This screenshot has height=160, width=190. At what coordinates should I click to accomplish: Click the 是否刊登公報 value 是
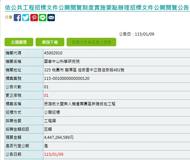(46, 146)
